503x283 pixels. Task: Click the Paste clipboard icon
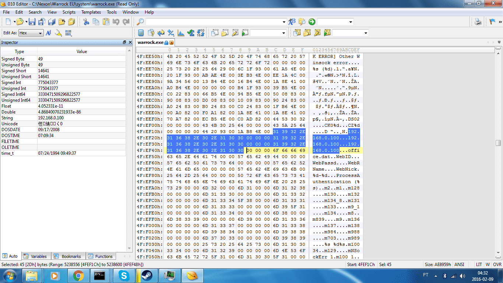click(106, 22)
